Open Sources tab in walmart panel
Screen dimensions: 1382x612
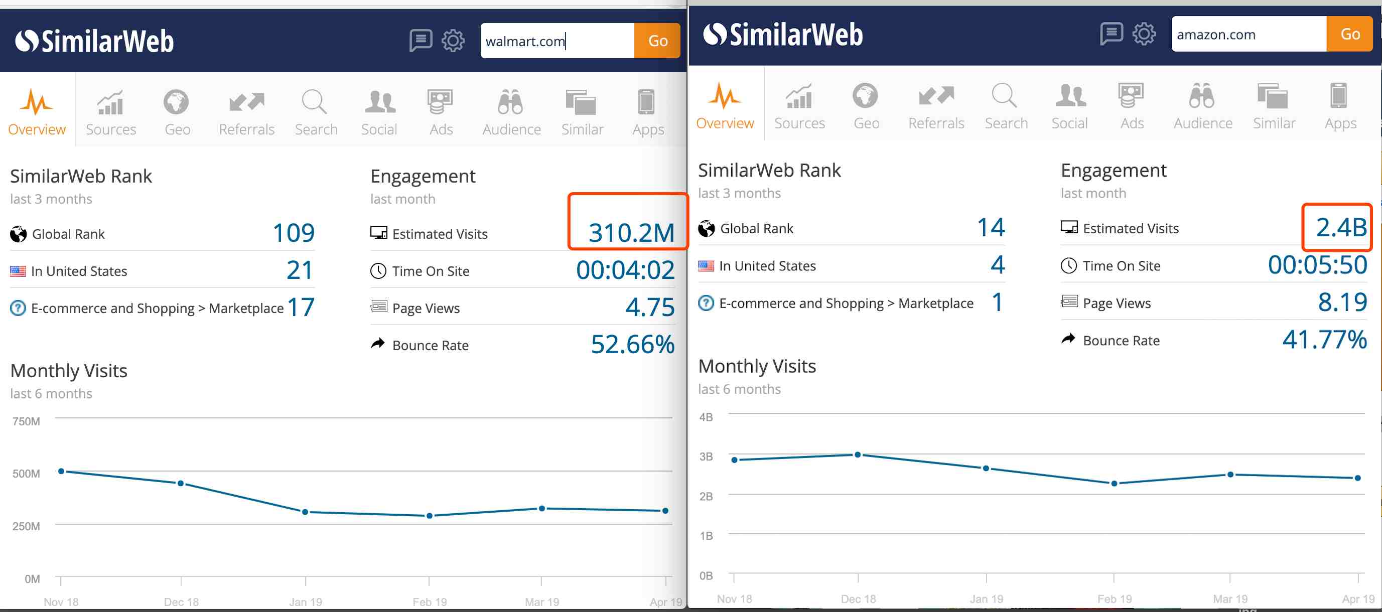pos(111,112)
